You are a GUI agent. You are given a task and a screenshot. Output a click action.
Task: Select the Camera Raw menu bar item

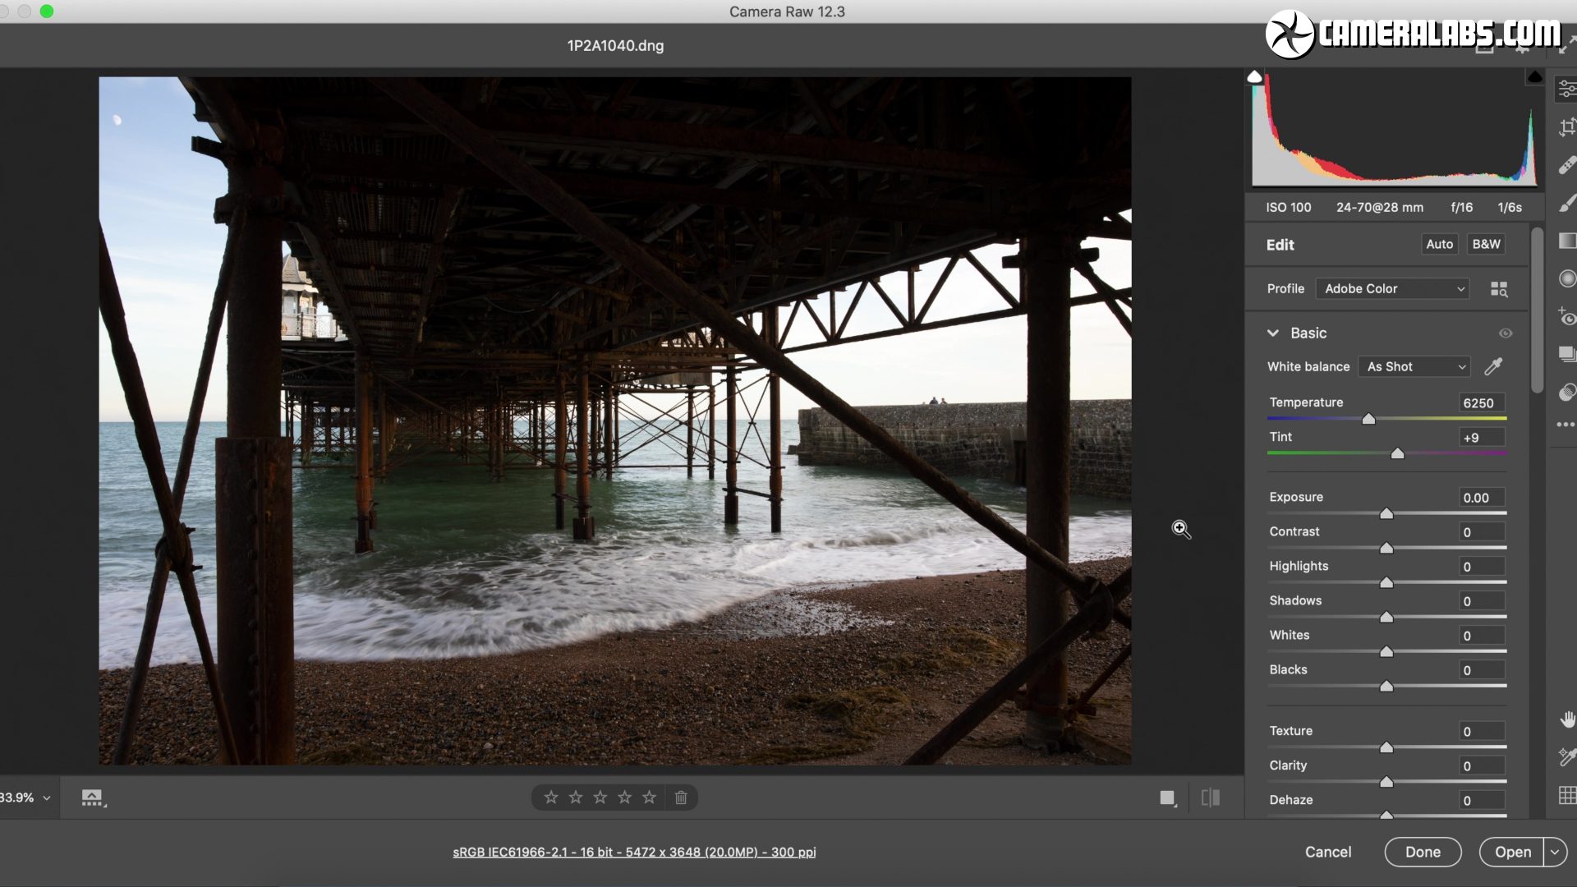[788, 11]
